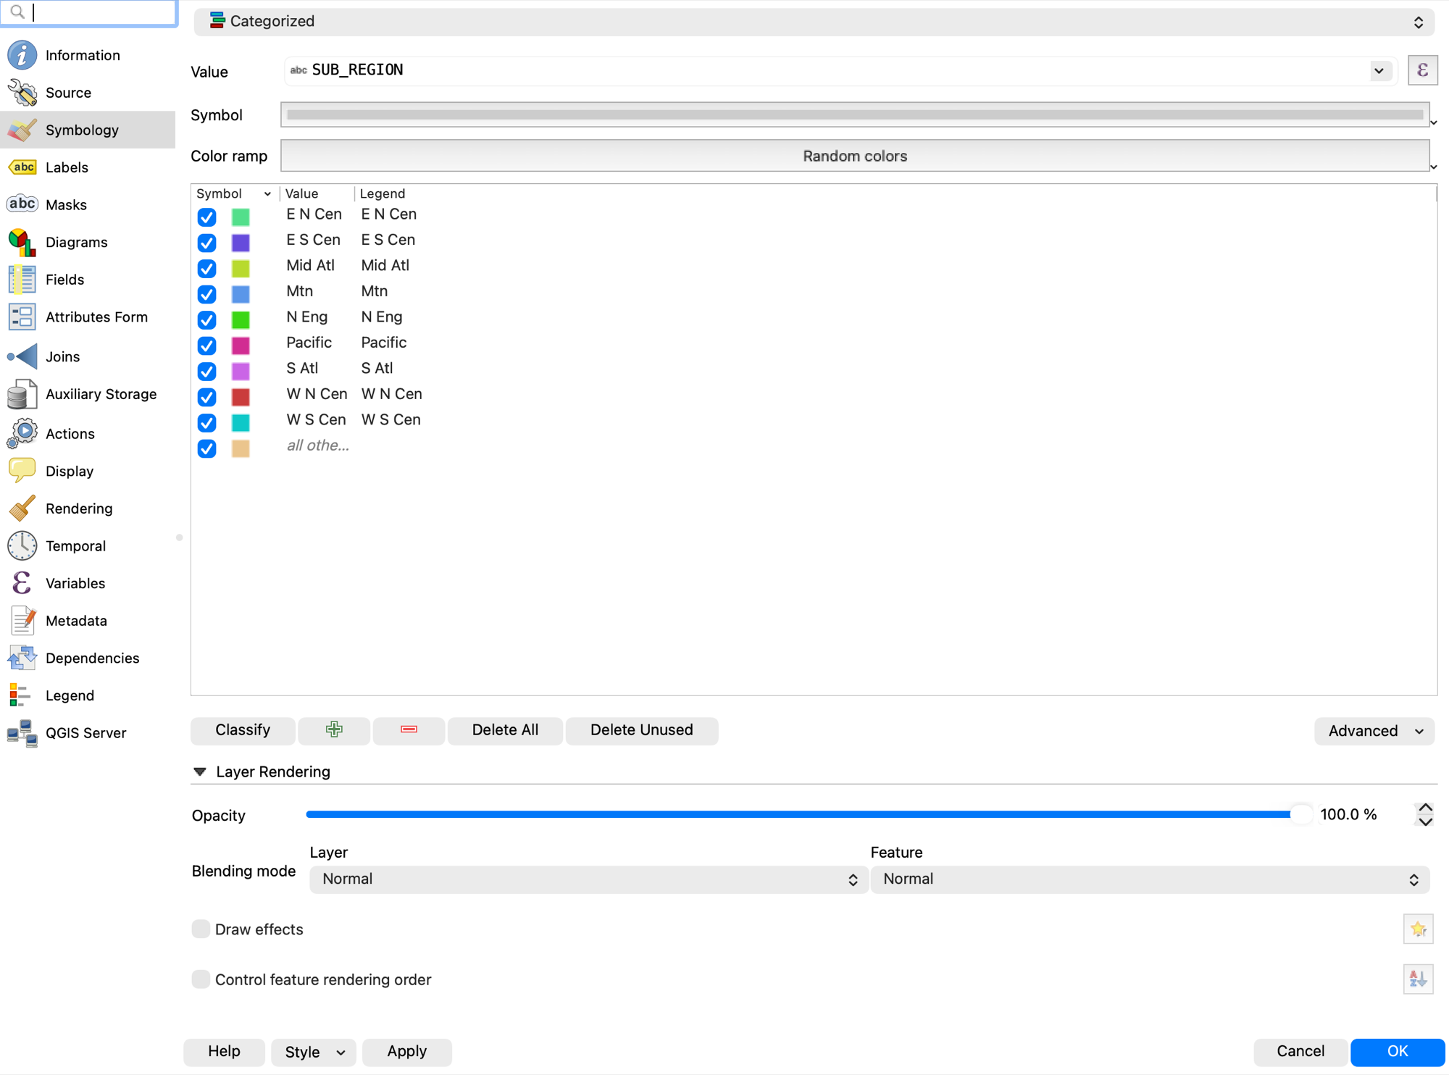Image resolution: width=1449 pixels, height=1075 pixels.
Task: Open the QGIS Server icon
Action: coord(22,732)
